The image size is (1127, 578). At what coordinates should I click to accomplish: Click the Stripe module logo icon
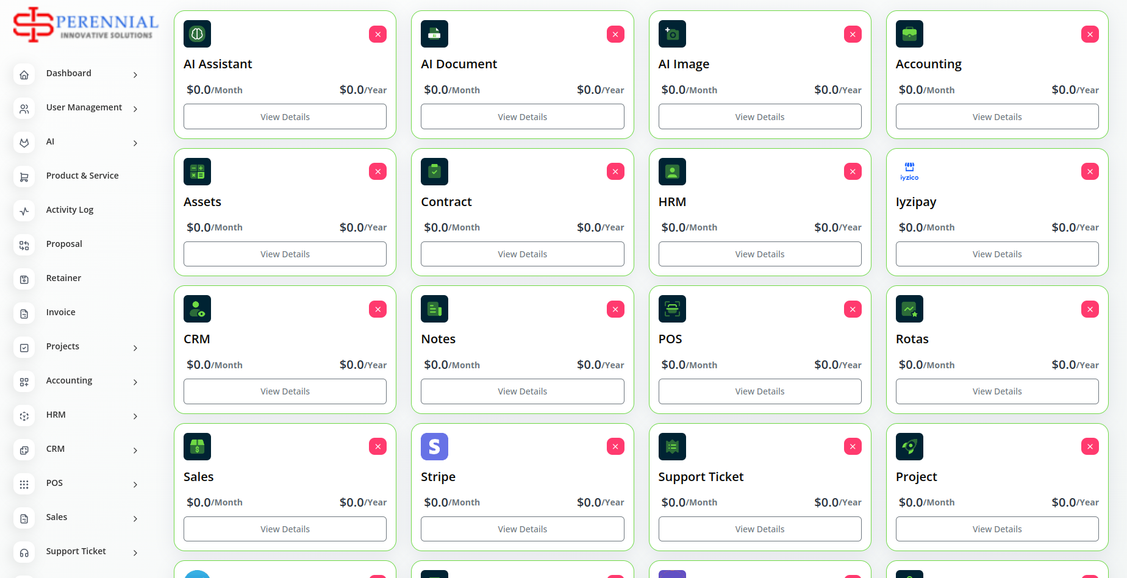(x=434, y=447)
